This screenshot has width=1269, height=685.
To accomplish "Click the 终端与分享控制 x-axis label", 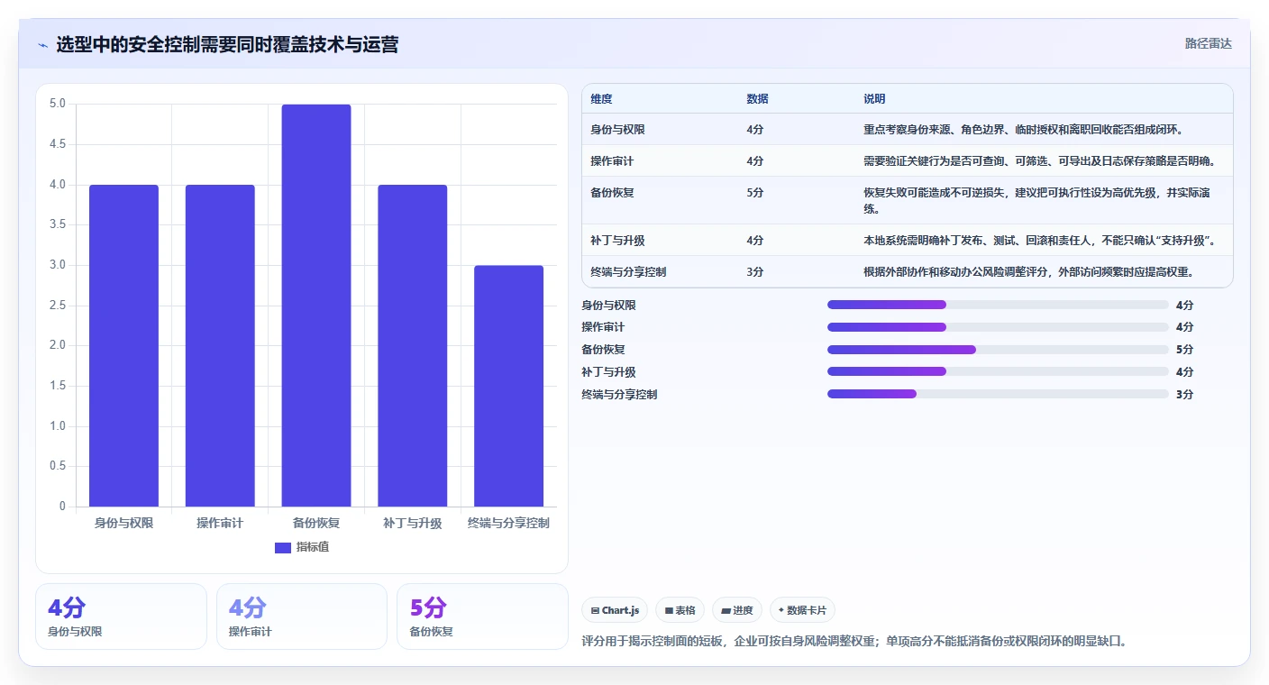I will coord(509,523).
